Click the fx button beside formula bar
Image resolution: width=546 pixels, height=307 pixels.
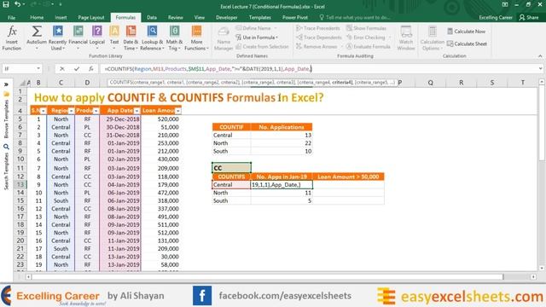(x=91, y=69)
